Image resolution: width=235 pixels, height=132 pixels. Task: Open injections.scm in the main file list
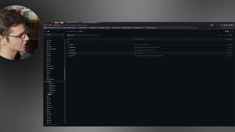[73, 53]
